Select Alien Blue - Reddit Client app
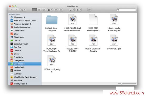This screenshot has height=96, width=145. (25, 21)
